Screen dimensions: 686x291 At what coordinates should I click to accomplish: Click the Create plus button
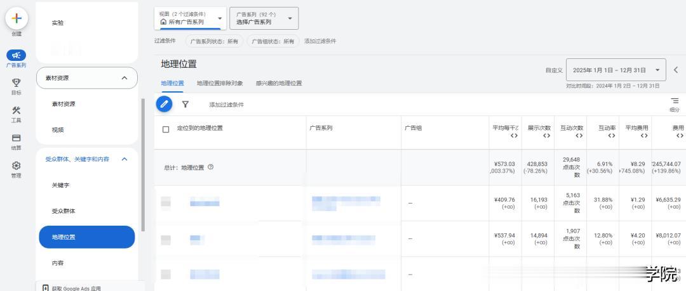[17, 19]
